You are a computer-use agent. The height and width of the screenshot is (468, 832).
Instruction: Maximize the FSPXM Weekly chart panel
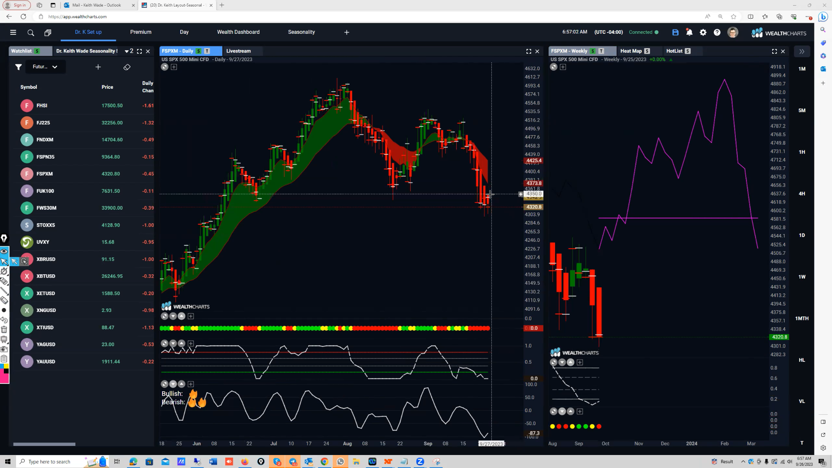[x=774, y=51]
